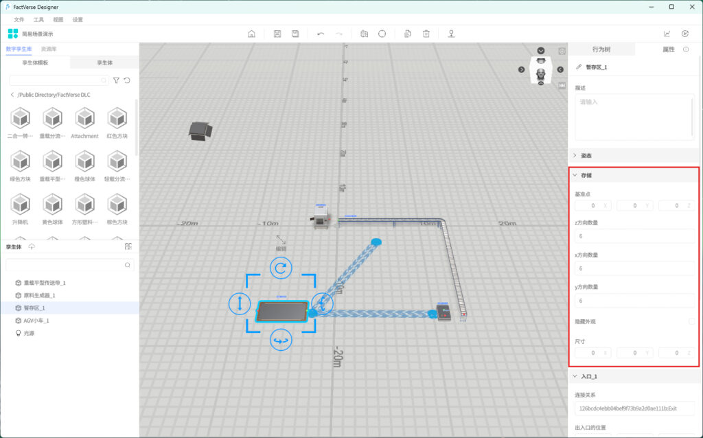Undo the last action
The width and height of the screenshot is (703, 438).
click(321, 34)
